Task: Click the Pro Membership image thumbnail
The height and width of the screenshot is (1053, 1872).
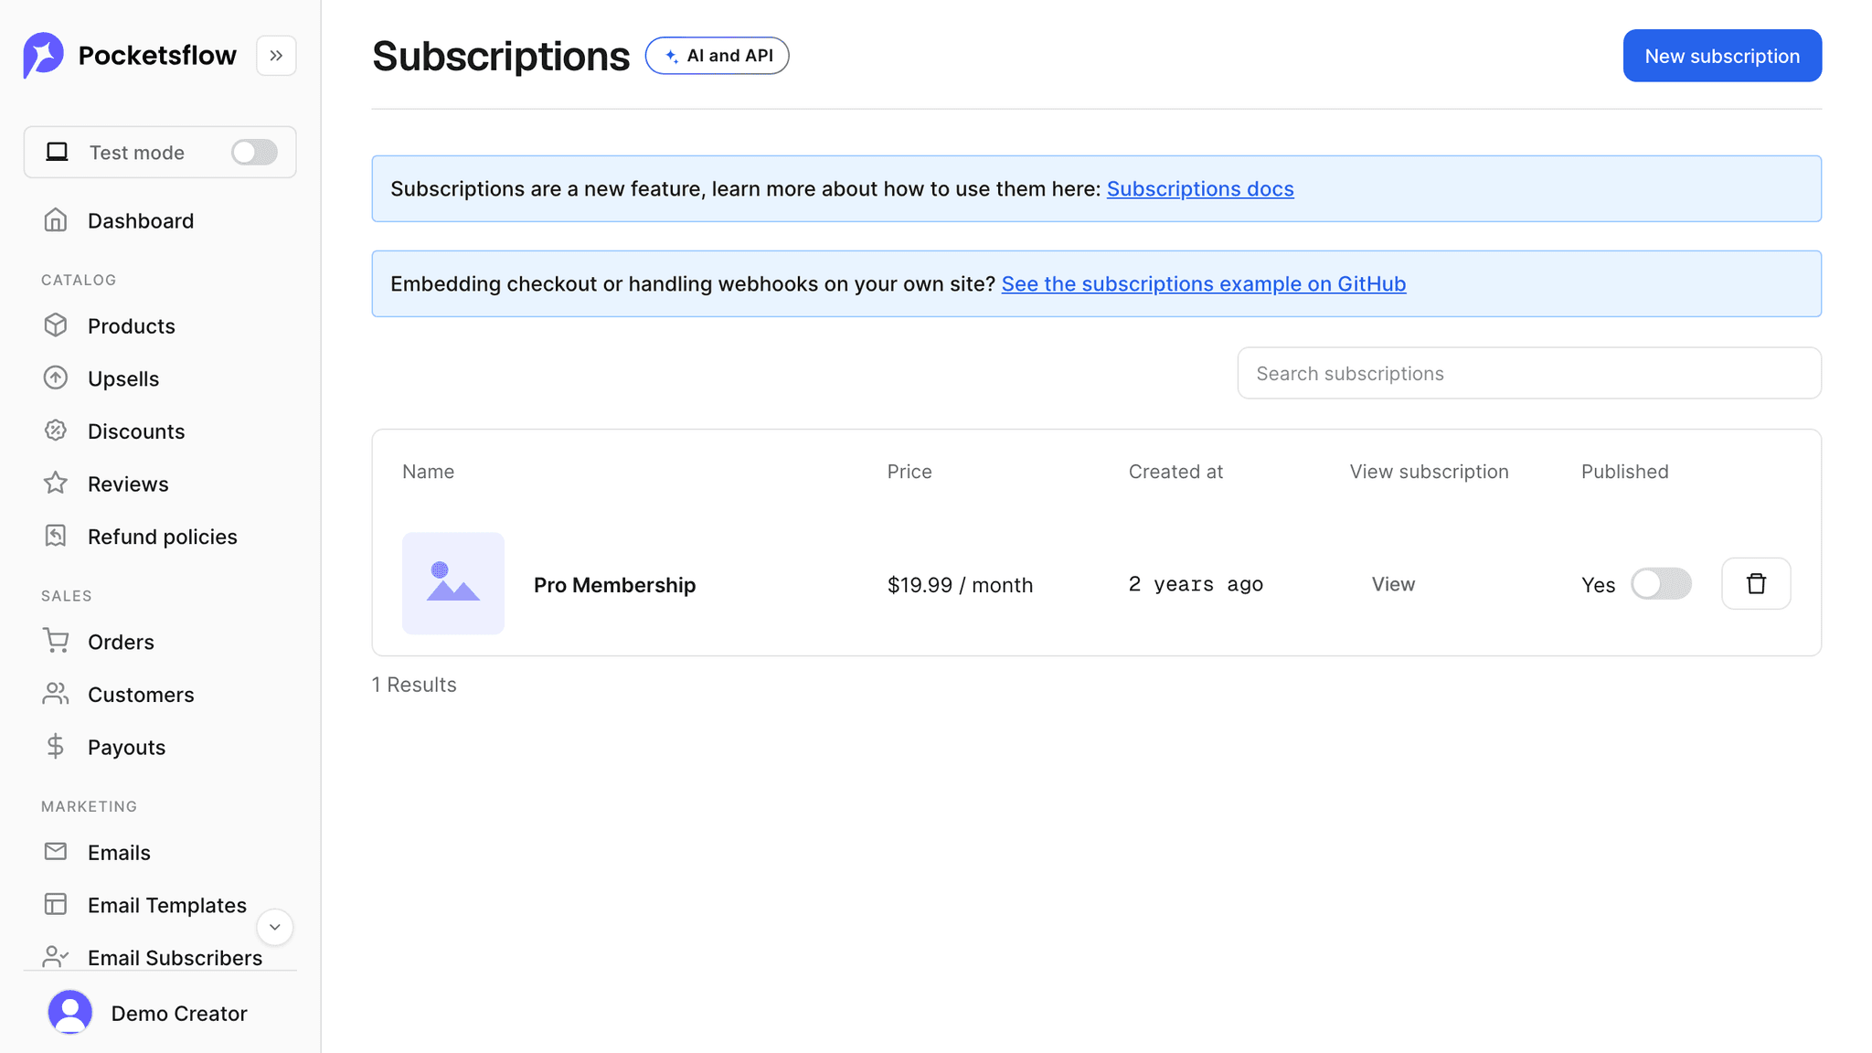Action: click(453, 584)
